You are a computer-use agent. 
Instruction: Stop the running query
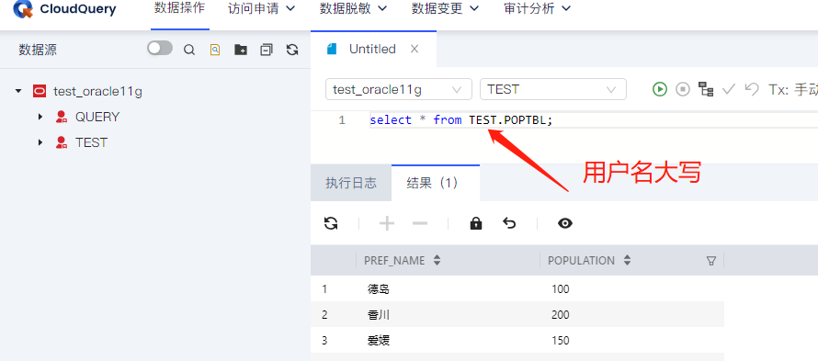[x=683, y=89]
